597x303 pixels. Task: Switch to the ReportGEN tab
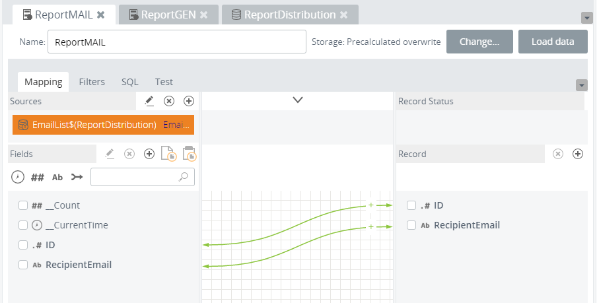(x=168, y=15)
